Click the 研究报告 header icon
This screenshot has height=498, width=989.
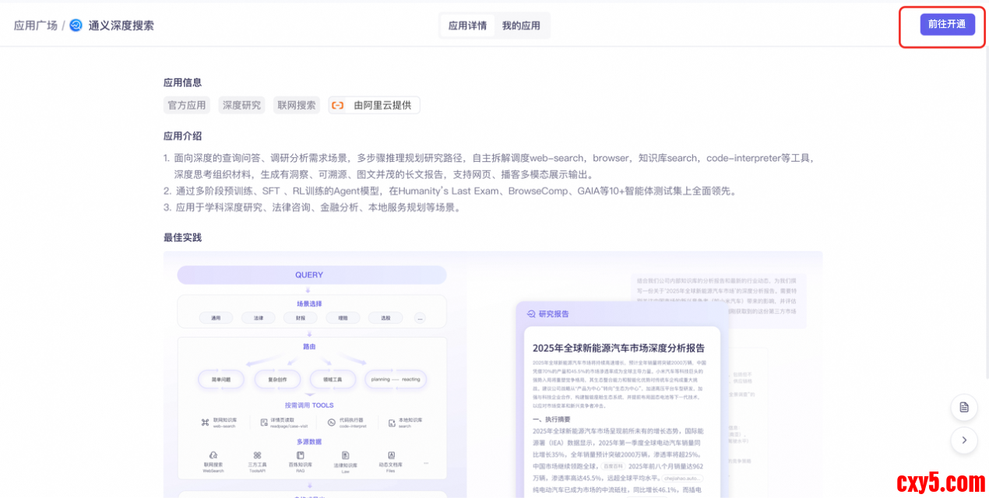click(x=531, y=314)
